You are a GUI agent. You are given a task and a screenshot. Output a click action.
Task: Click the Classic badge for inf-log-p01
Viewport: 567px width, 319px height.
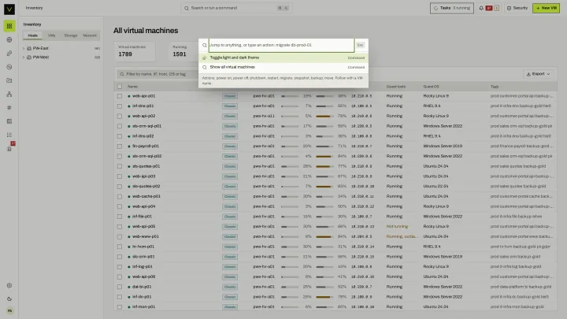[230, 267]
